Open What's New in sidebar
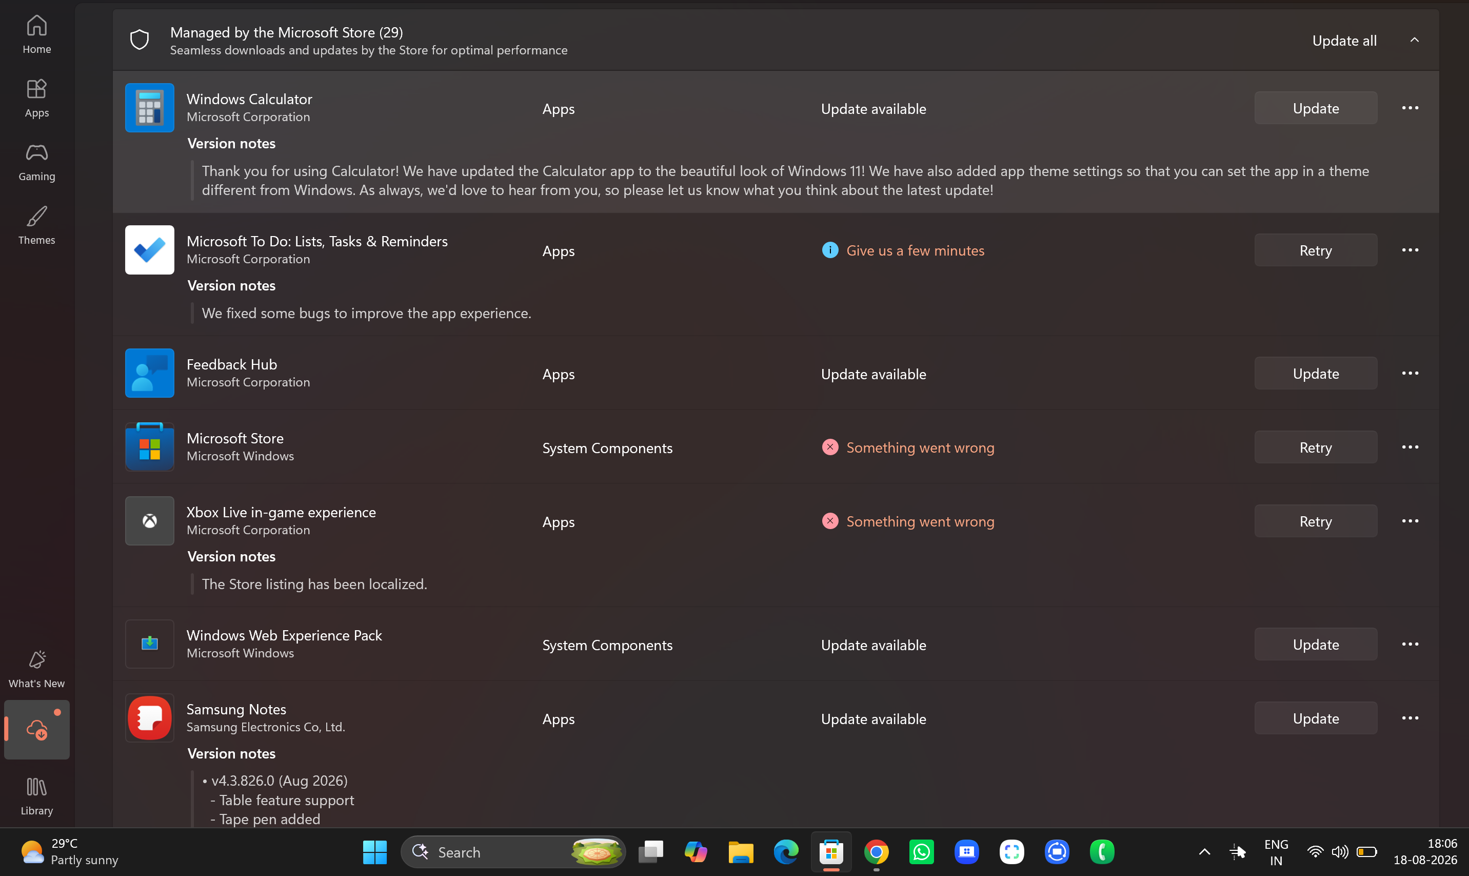 pos(36,669)
